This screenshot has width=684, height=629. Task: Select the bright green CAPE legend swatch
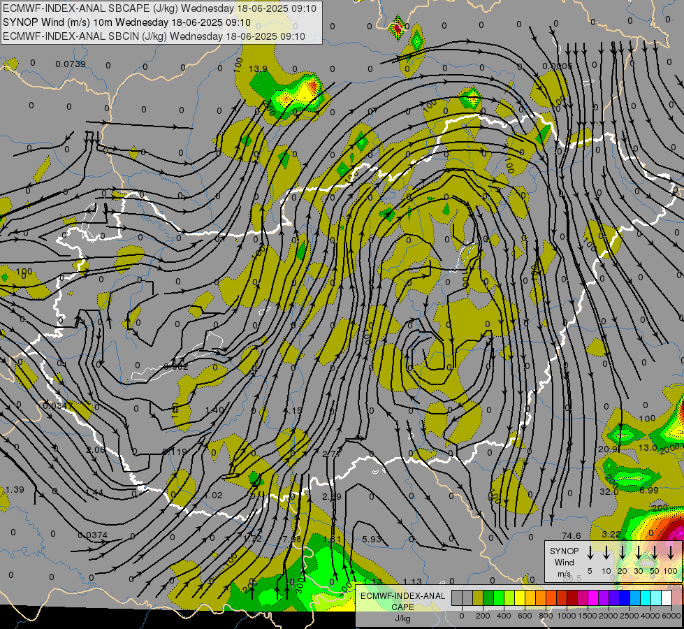tap(499, 598)
